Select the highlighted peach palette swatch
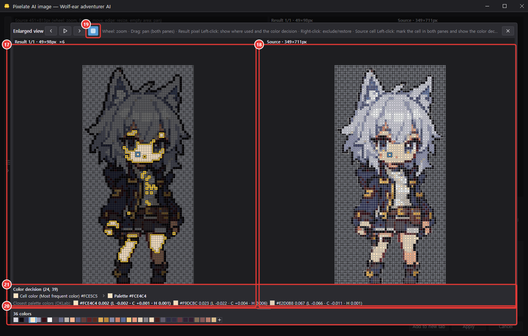This screenshot has height=336, width=528. click(33, 320)
